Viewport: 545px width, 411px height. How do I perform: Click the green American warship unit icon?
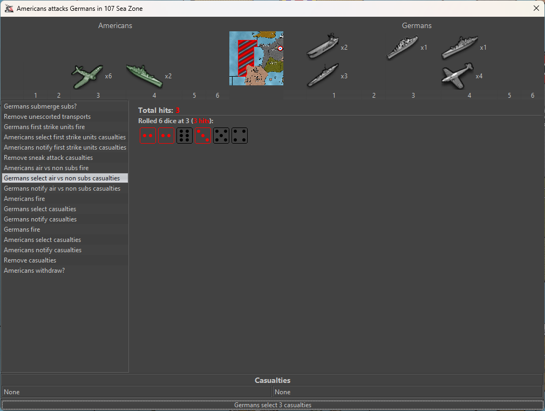coord(144,76)
